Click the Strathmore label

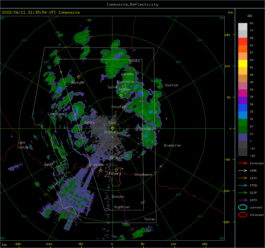[x=143, y=175]
